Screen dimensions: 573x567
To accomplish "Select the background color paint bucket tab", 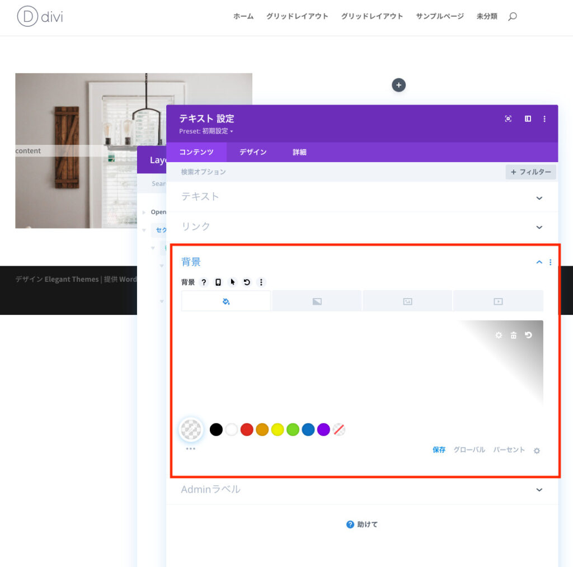I will click(x=226, y=301).
